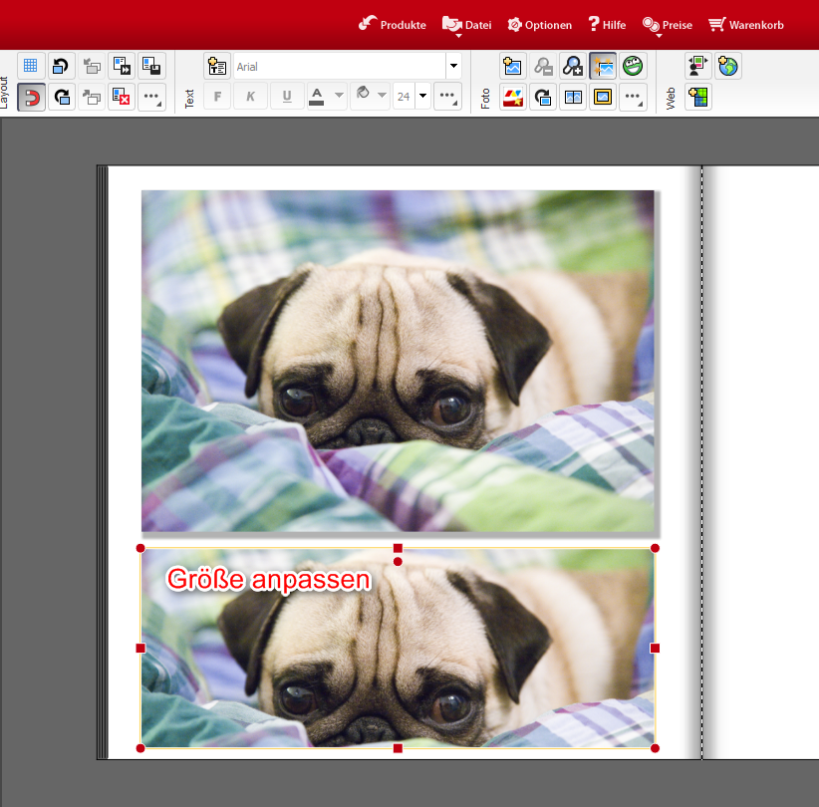This screenshot has width=819, height=807.
Task: Click the layout undo arrow icon
Action: [x=61, y=66]
